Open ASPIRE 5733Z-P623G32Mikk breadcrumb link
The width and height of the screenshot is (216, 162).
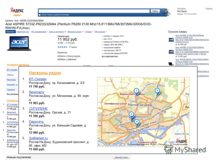coord(32,21)
